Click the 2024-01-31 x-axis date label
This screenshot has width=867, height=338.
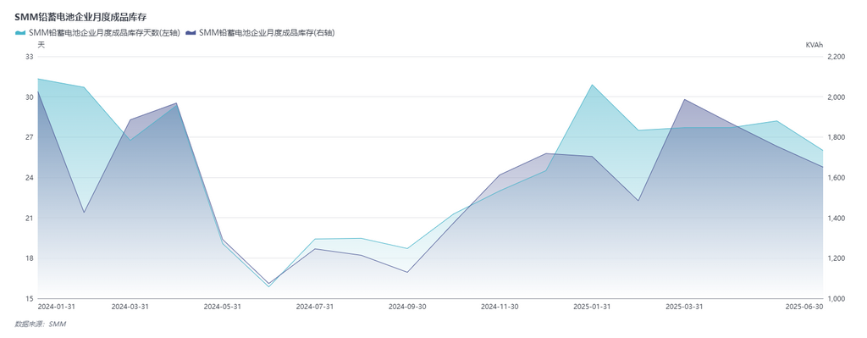57,306
